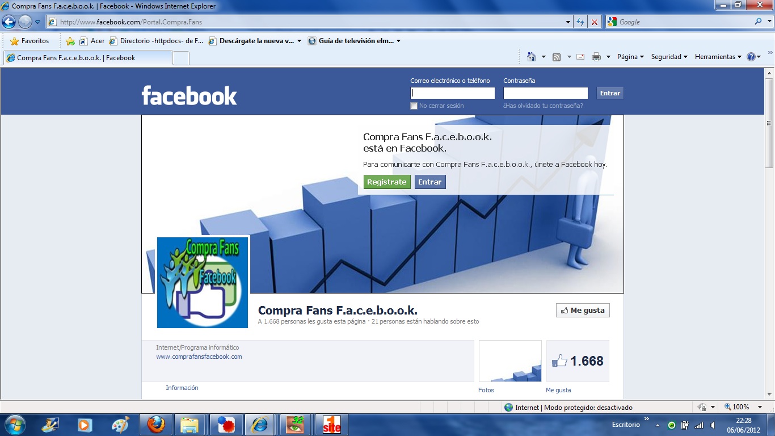The height and width of the screenshot is (436, 775).
Task: Expand the address bar URL dropdown
Action: click(568, 22)
